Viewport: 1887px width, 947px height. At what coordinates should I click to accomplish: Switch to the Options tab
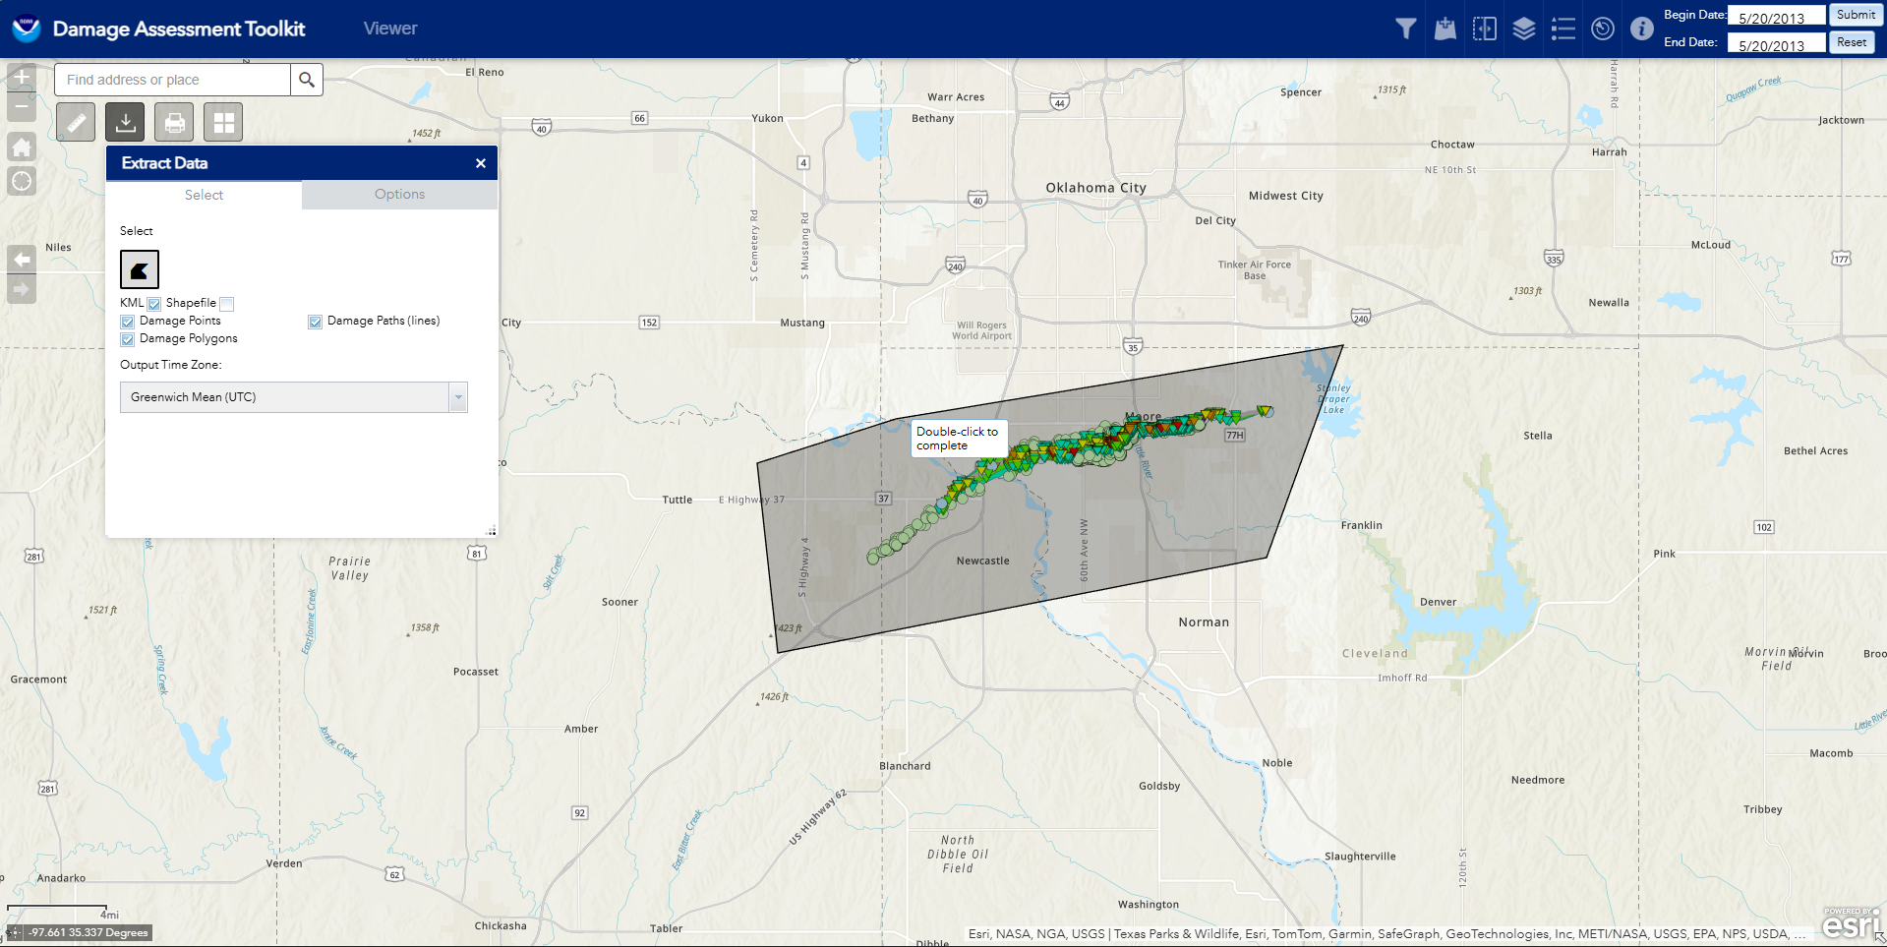point(399,195)
